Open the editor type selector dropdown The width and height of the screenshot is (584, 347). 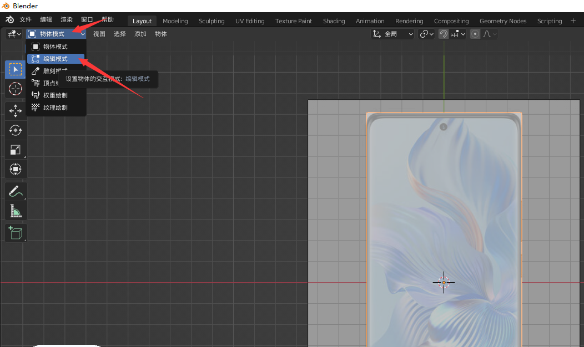pos(14,34)
